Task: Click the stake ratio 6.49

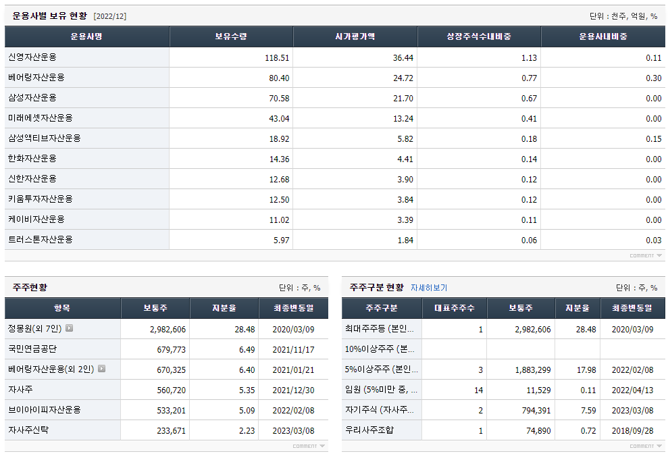Action: click(x=247, y=350)
